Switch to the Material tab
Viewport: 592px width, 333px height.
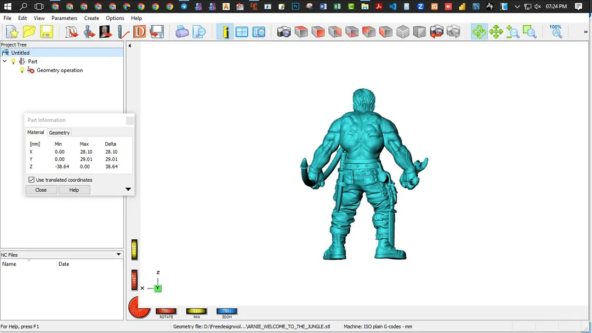[36, 133]
